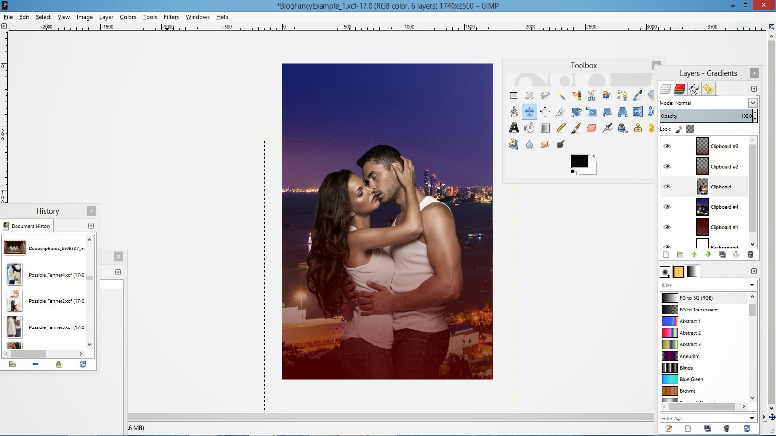Select the Ink tool
This screenshot has width=776, height=436.
pos(622,128)
